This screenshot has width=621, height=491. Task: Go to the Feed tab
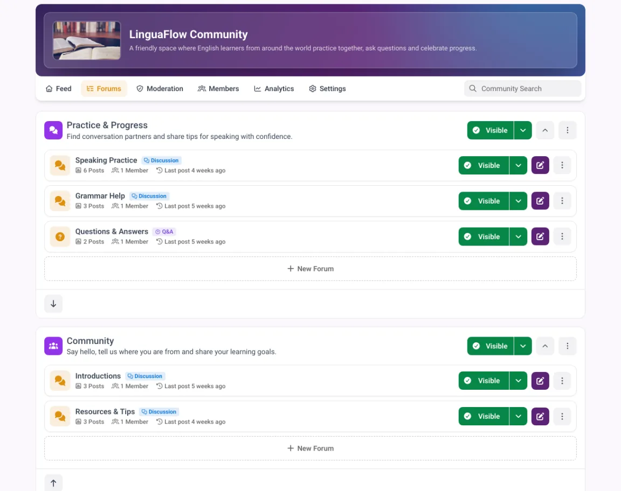59,89
